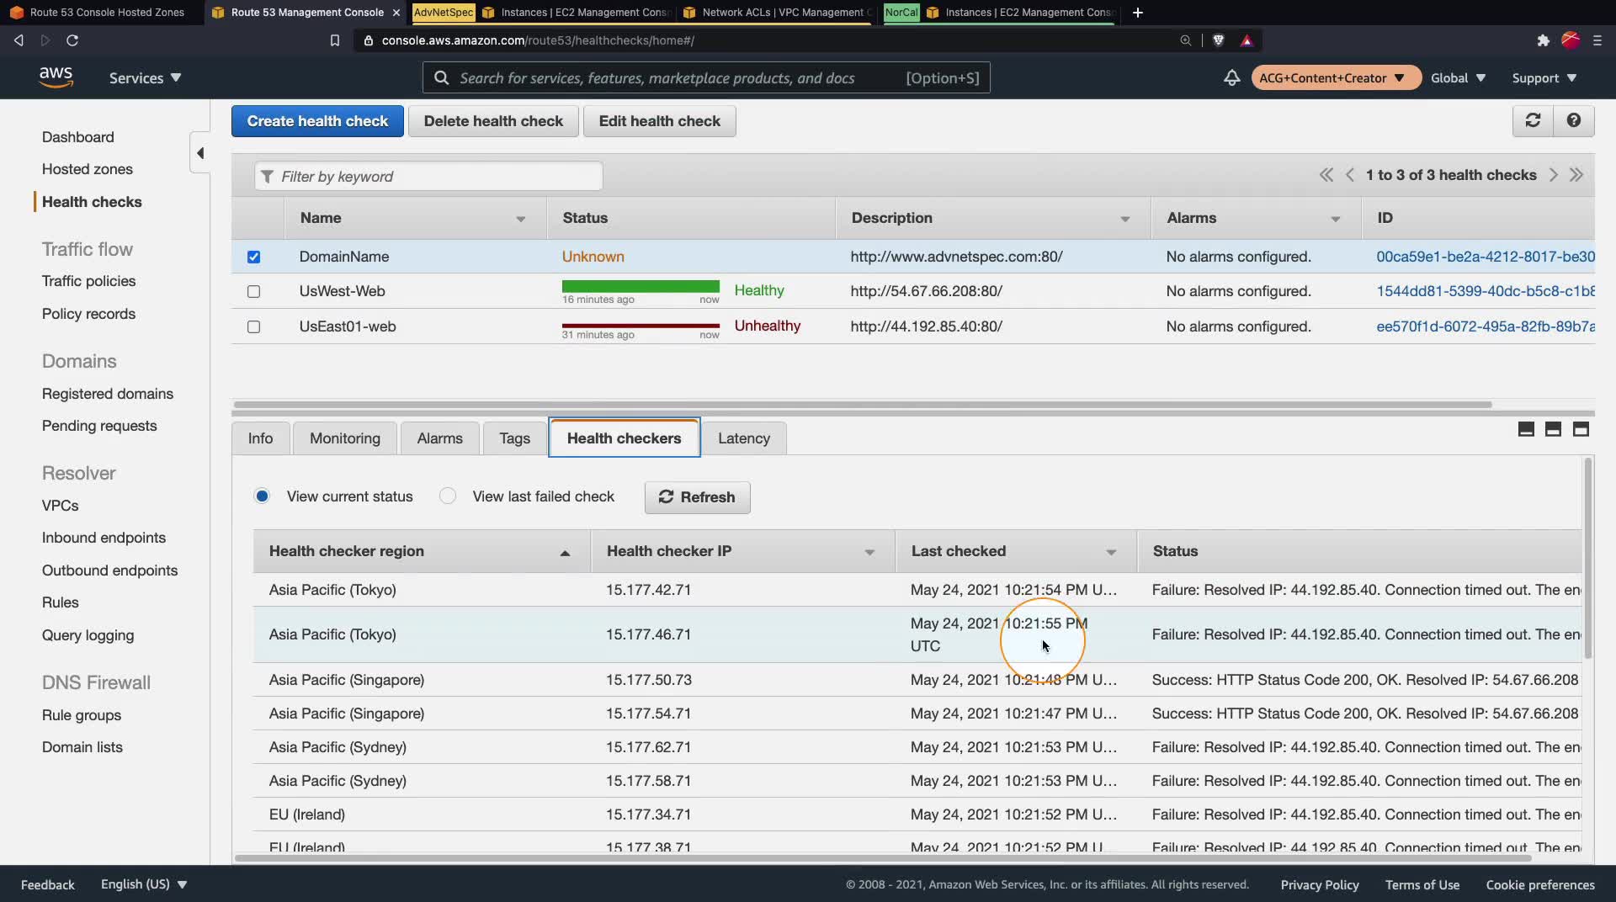Uncheck the DomainName health check checkbox

[x=253, y=257]
